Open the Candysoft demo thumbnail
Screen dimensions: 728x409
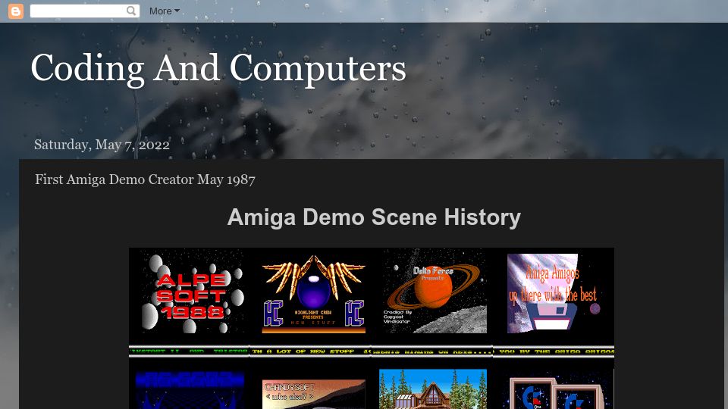click(x=313, y=394)
